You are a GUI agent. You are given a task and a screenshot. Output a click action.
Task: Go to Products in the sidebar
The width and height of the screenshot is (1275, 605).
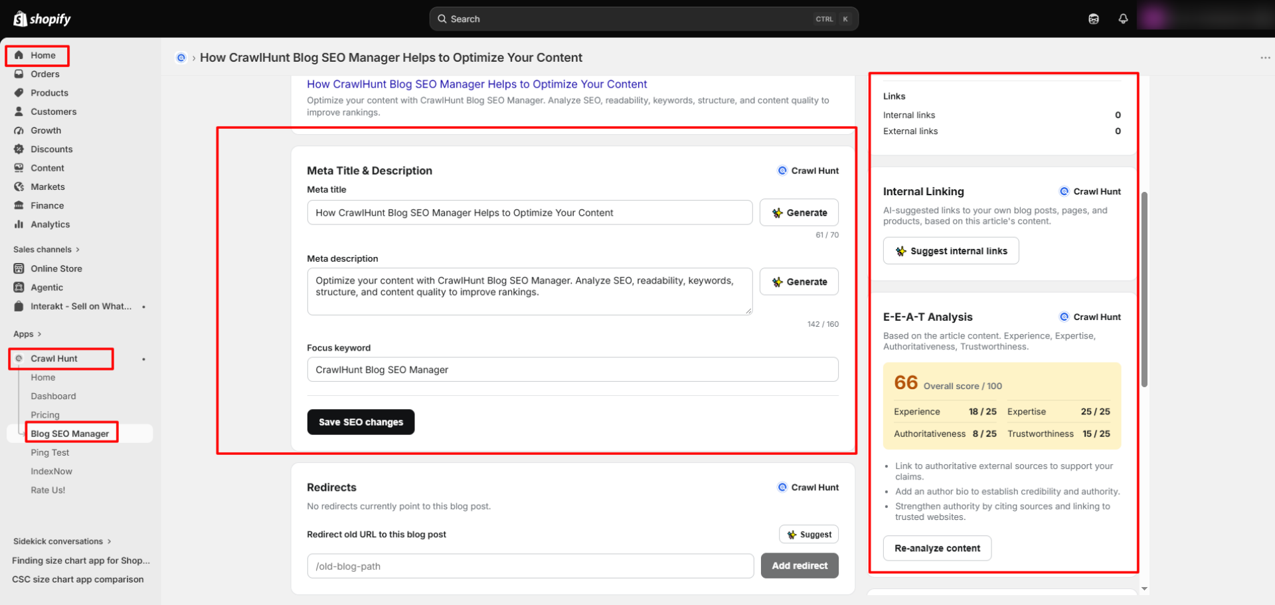tap(49, 93)
